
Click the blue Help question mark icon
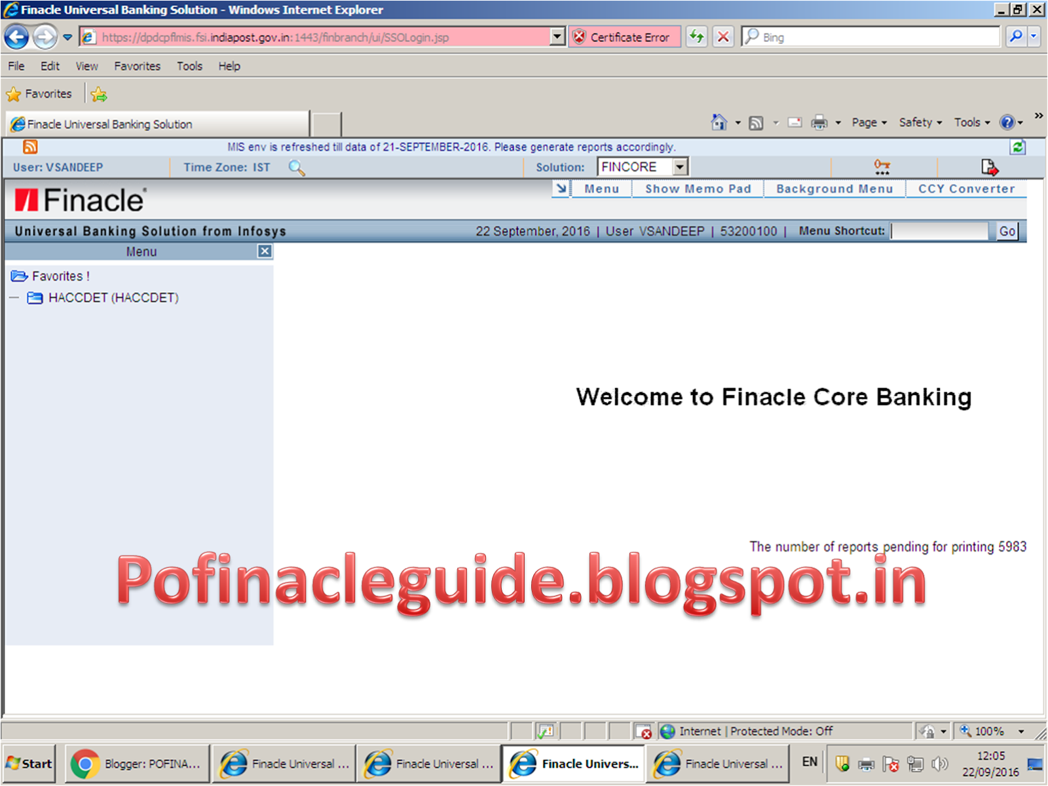[x=1007, y=122]
